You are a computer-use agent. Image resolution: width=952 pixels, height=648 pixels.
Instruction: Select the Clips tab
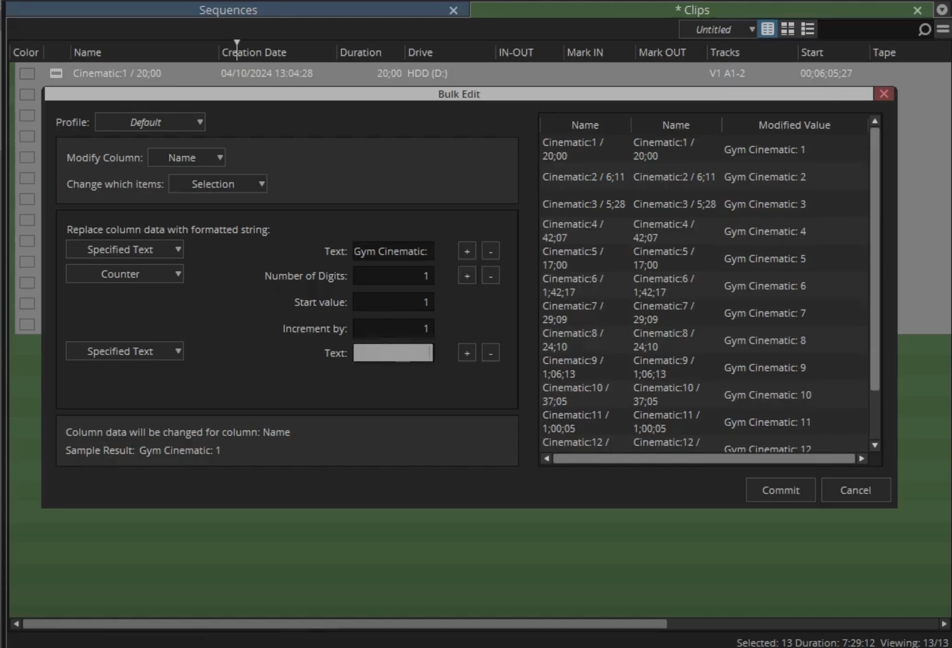click(x=696, y=10)
